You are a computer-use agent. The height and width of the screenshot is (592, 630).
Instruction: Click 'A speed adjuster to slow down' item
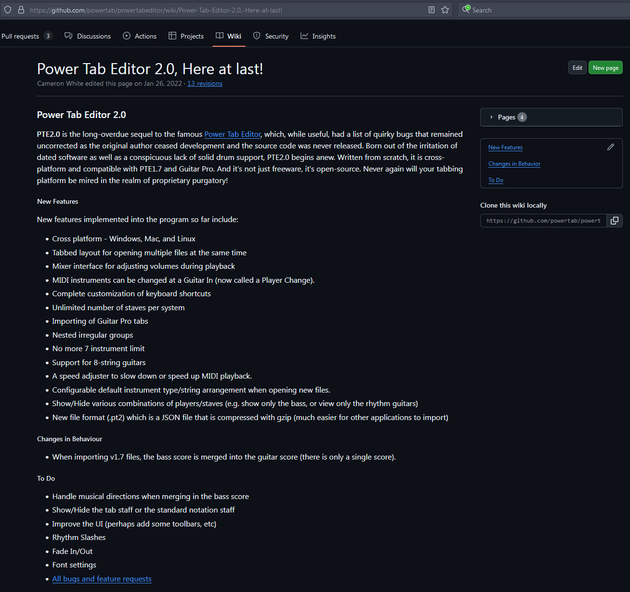152,376
